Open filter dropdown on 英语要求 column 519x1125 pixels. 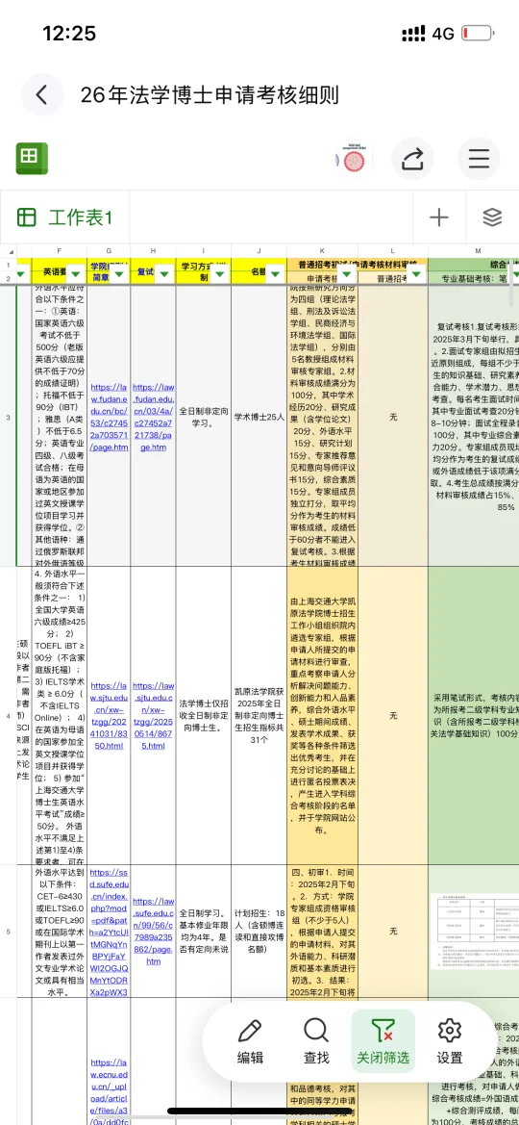(x=76, y=273)
